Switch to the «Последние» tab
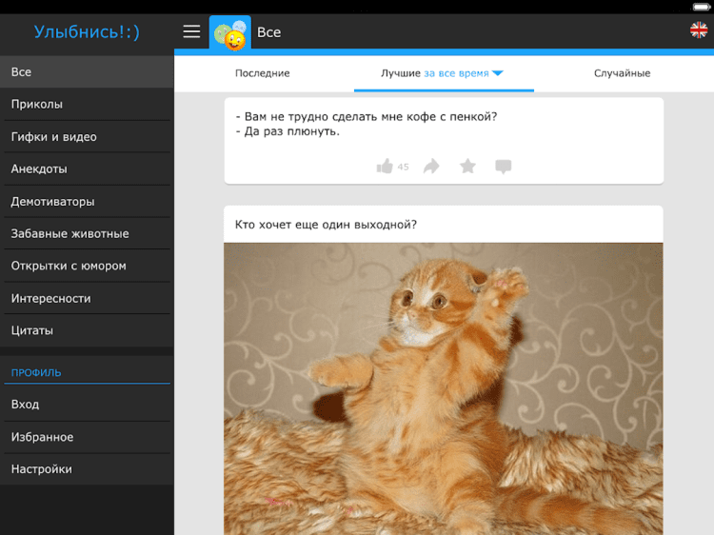This screenshot has height=535, width=714. (262, 73)
